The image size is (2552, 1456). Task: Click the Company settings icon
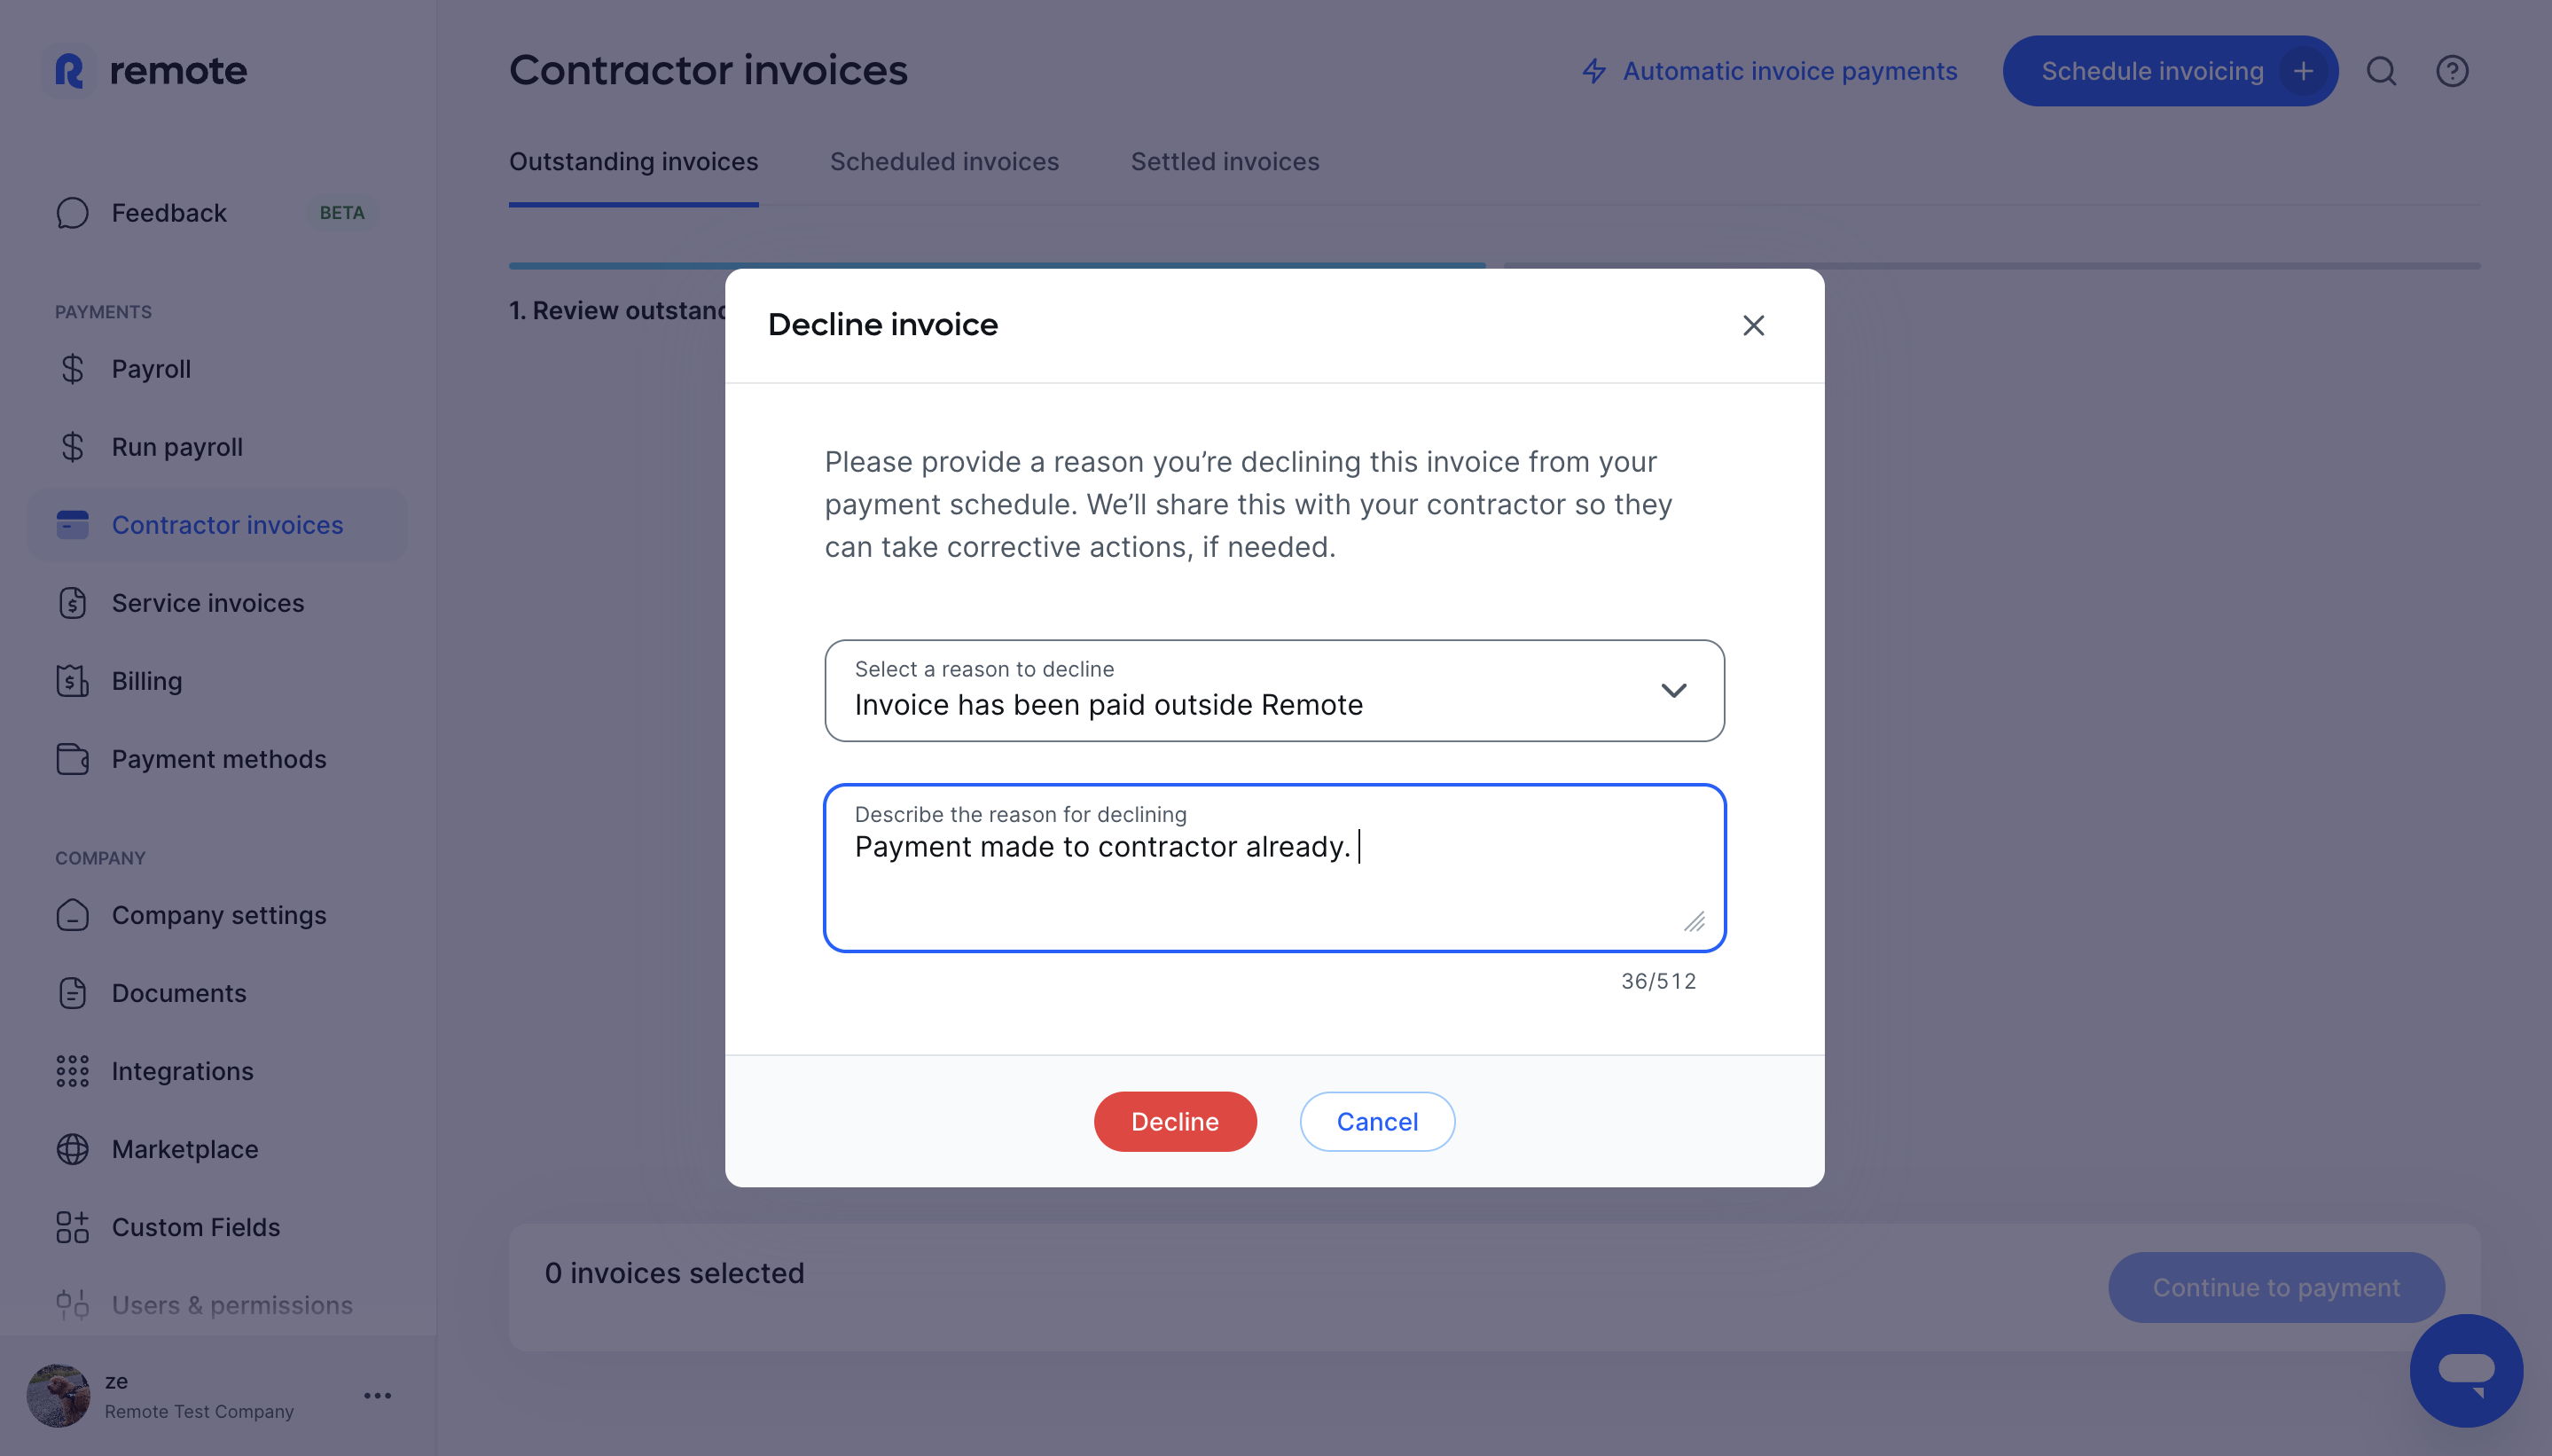[x=72, y=915]
